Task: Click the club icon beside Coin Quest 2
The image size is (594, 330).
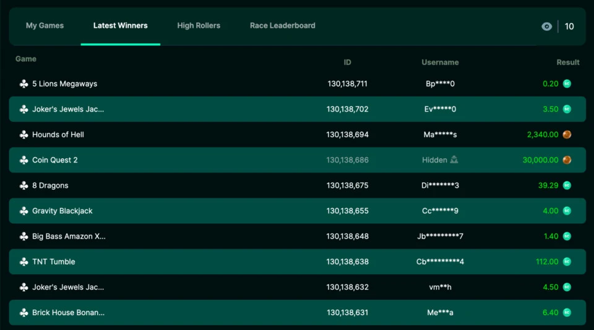Action: tap(24, 160)
